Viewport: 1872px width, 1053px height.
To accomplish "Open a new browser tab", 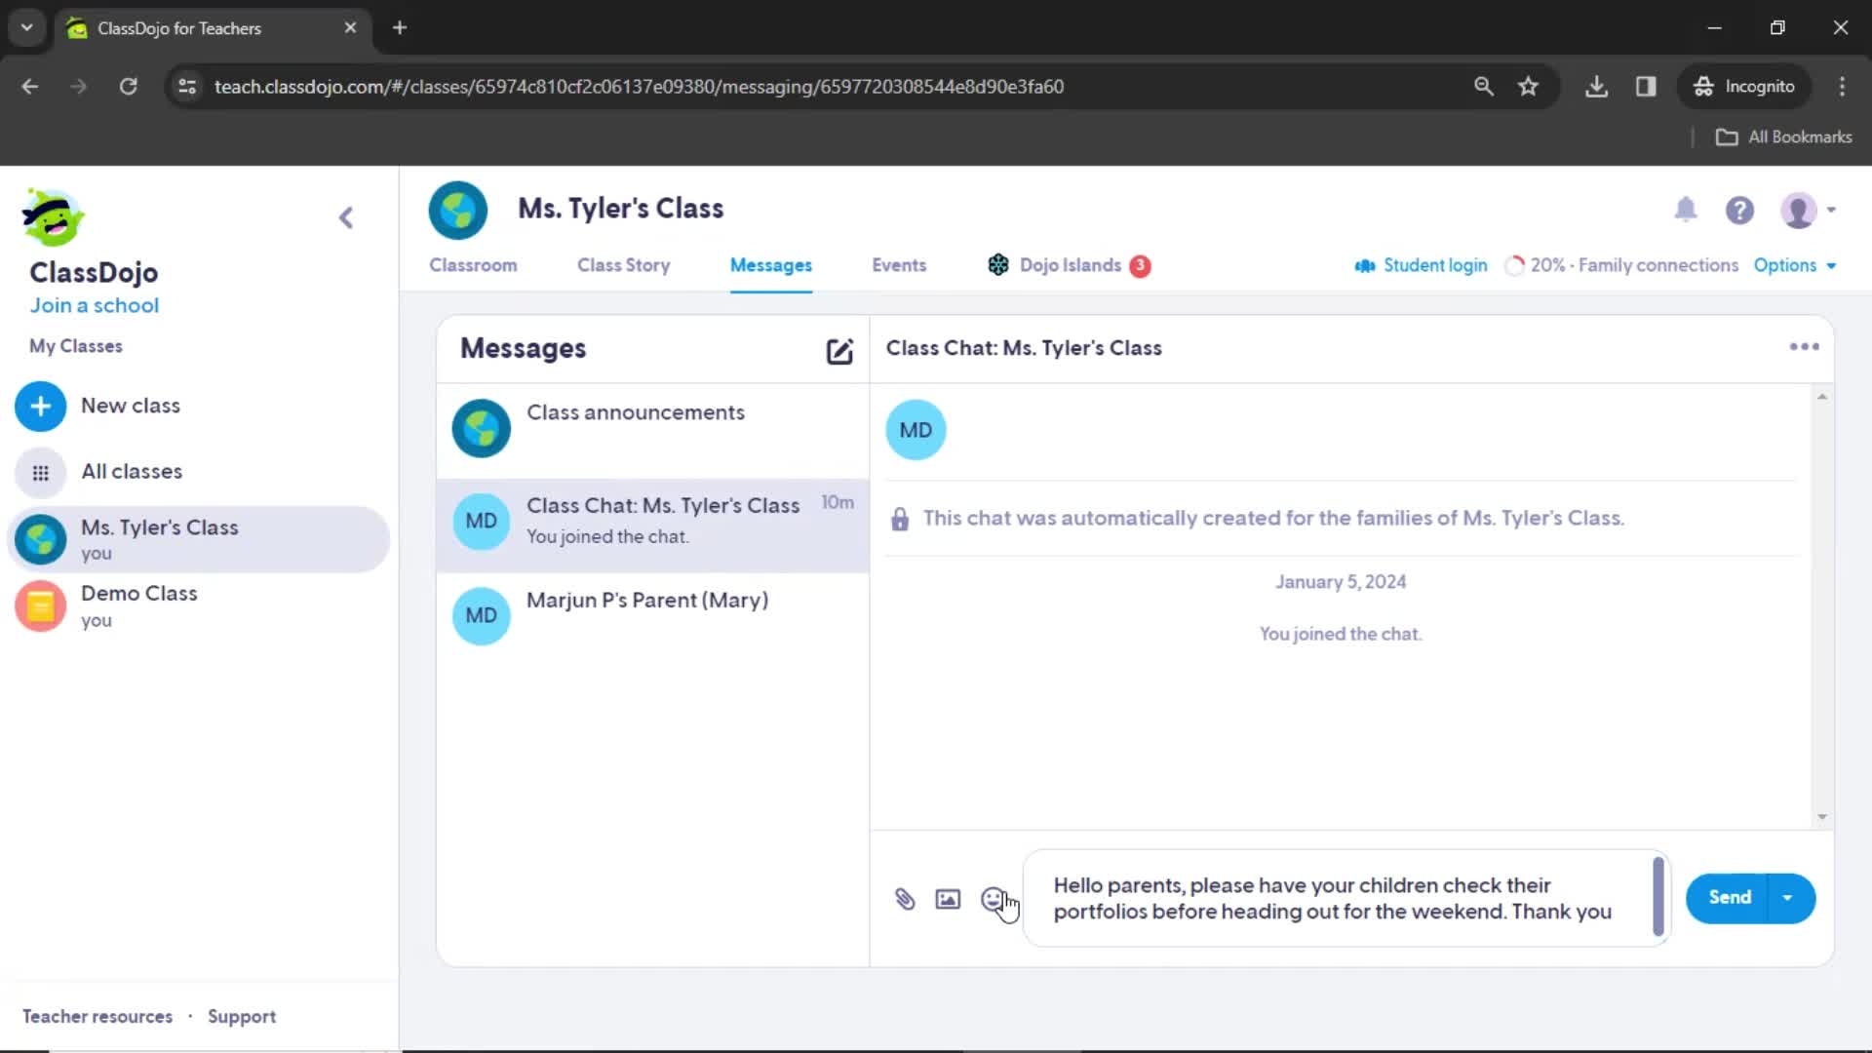I will click(x=400, y=28).
